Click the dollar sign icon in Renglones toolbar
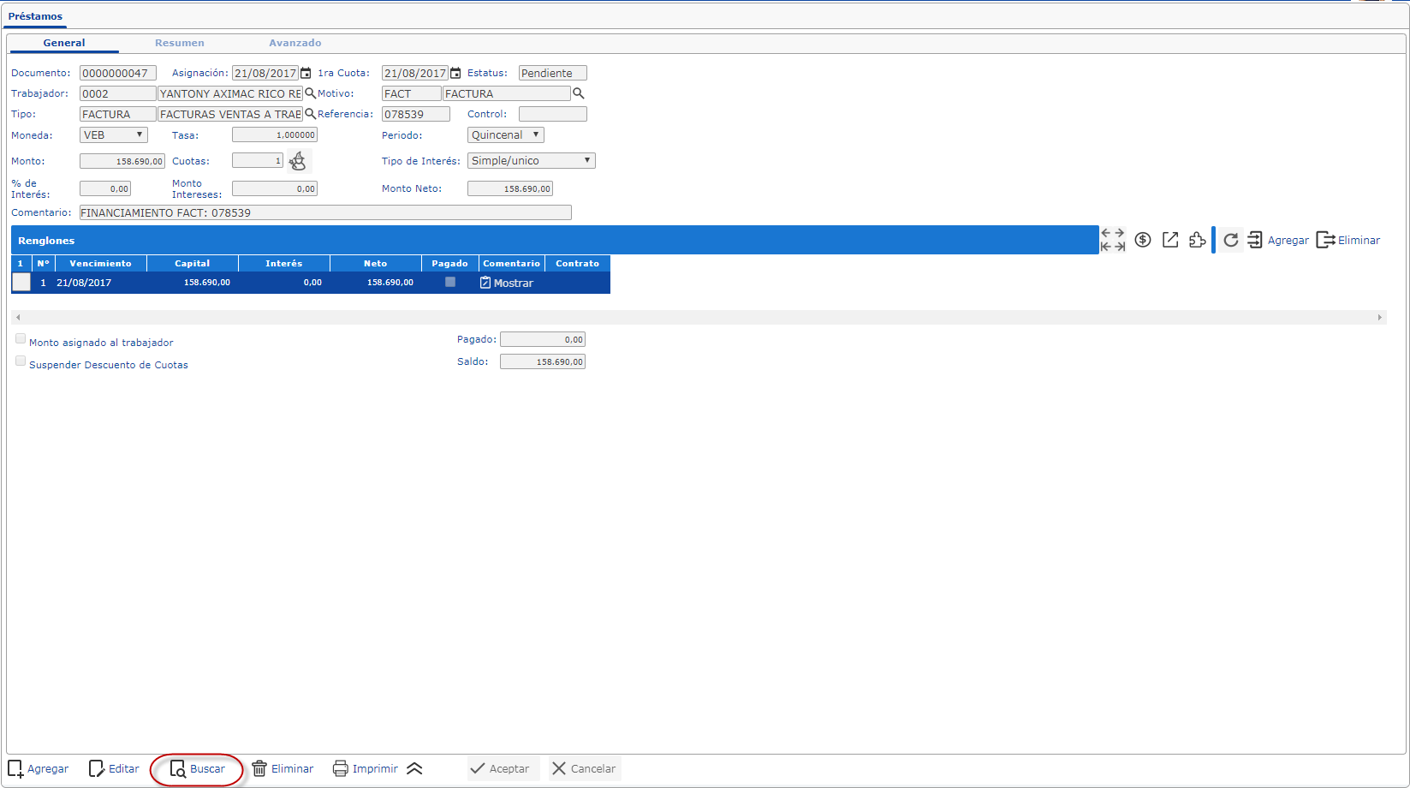 point(1143,240)
